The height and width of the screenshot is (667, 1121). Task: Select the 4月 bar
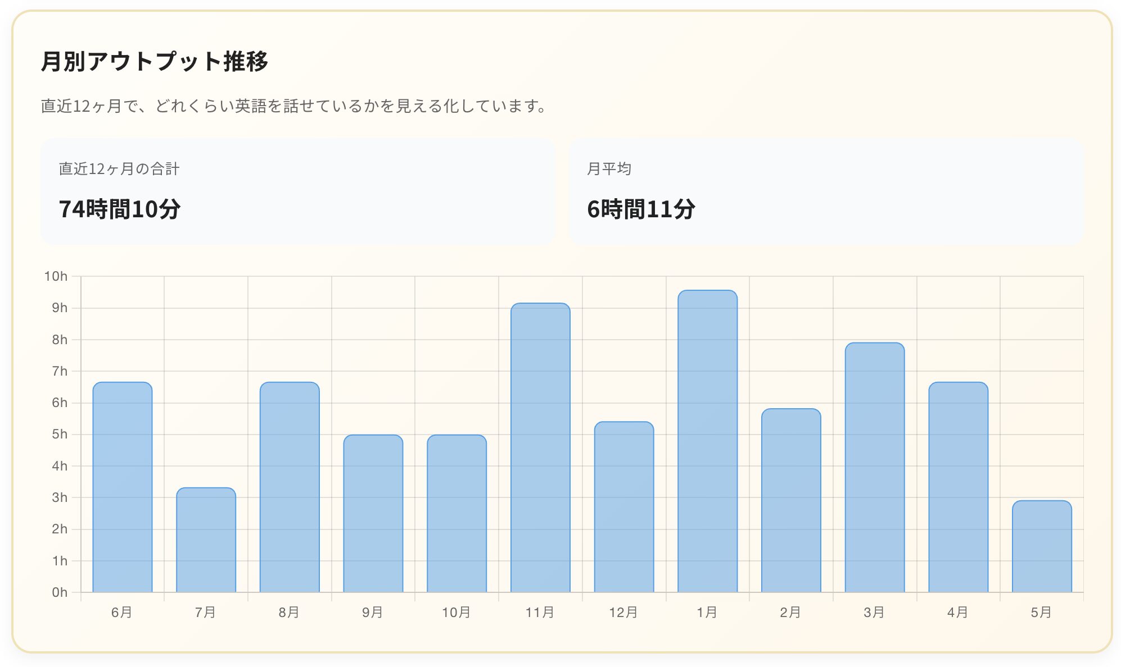959,487
